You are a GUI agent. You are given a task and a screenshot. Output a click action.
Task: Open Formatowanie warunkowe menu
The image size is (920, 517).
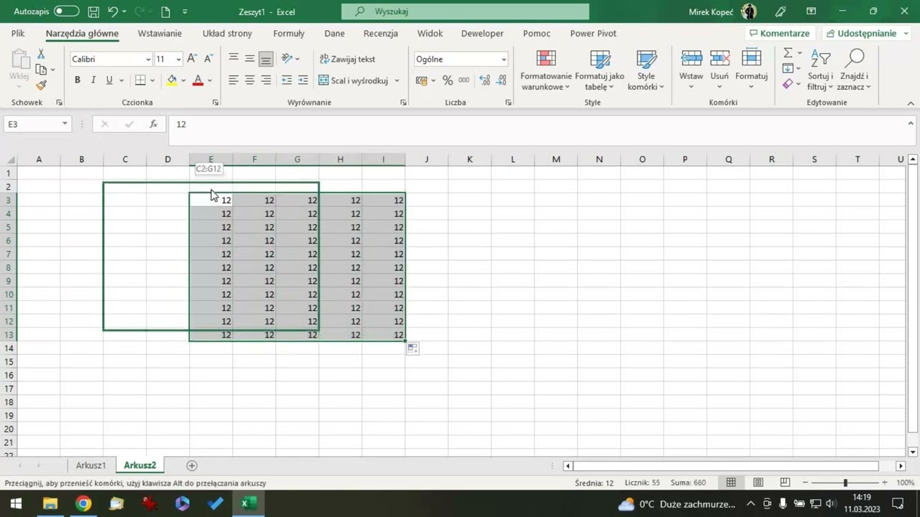click(x=546, y=71)
